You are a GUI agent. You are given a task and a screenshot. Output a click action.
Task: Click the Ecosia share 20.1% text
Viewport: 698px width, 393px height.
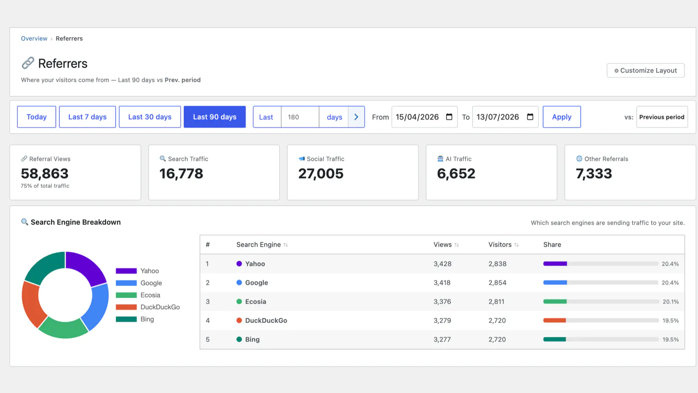pyautogui.click(x=671, y=302)
